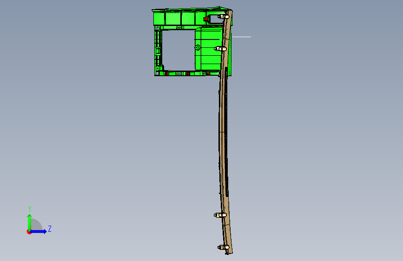Select the round knob on the green housing
Screen dimensions: 403x261
[x=198, y=47]
